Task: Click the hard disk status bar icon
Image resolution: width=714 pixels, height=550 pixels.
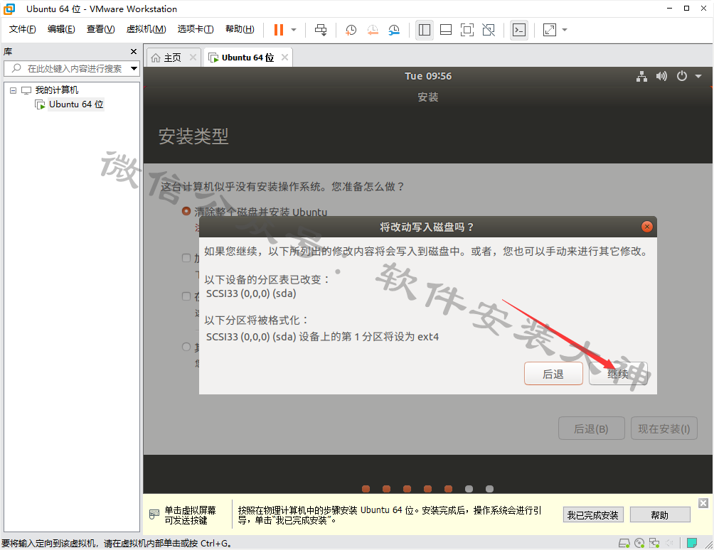Action: point(624,543)
